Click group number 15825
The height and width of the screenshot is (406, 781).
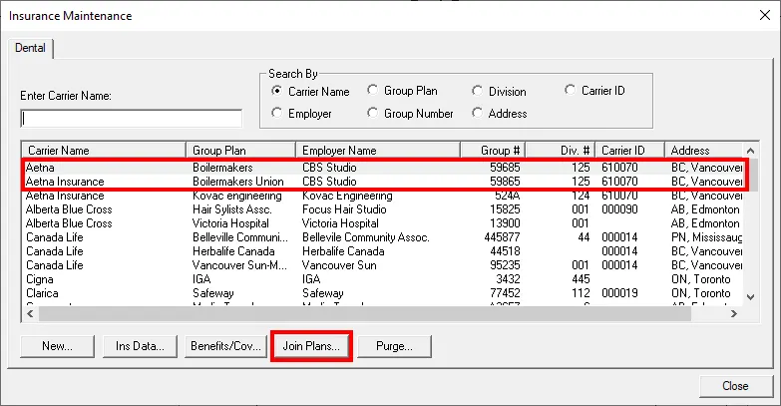pos(505,209)
